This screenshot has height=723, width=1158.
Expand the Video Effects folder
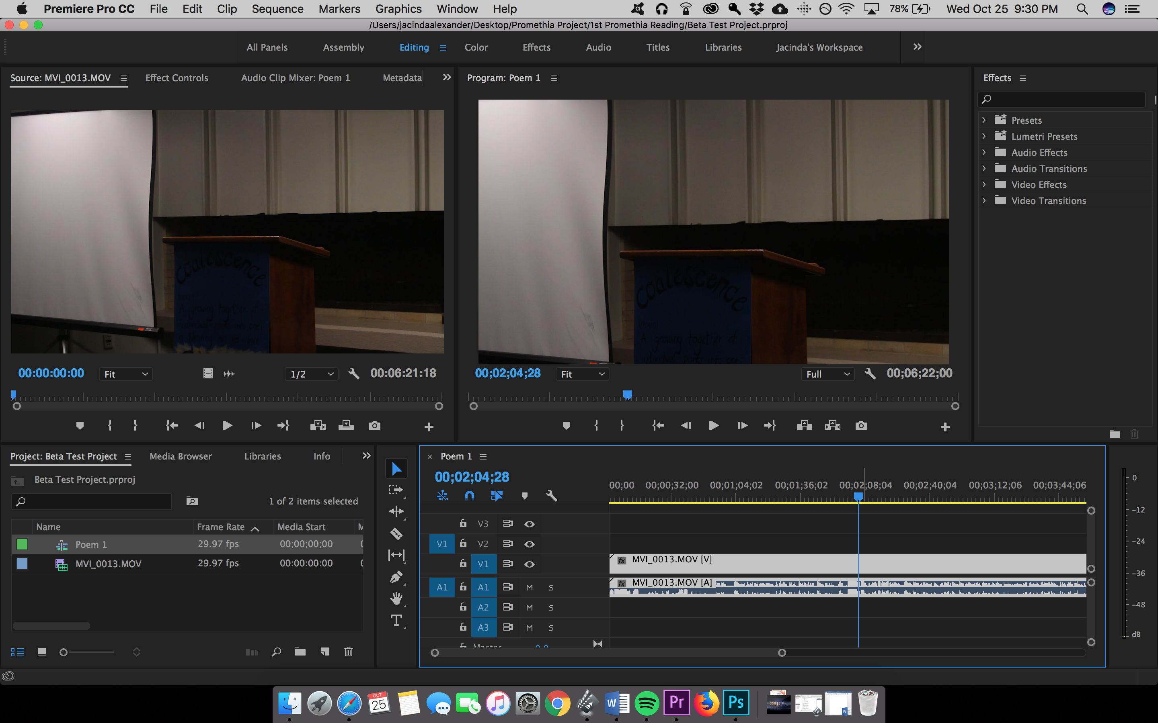[x=984, y=185]
